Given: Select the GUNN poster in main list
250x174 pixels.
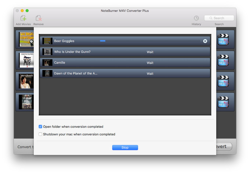Looking at the screenshot, I should click(x=26, y=60).
